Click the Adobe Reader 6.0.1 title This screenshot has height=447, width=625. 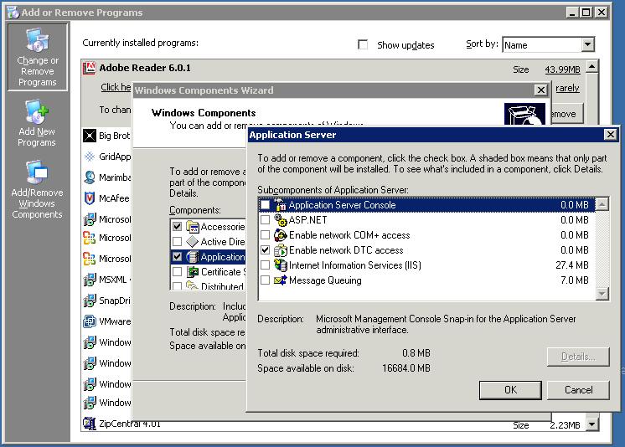click(145, 68)
